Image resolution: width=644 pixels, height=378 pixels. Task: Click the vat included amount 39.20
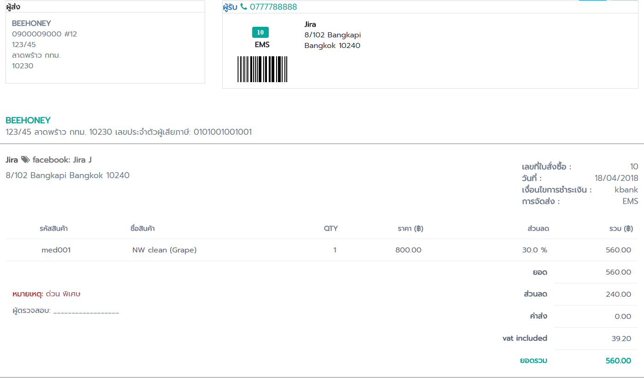tap(621, 339)
